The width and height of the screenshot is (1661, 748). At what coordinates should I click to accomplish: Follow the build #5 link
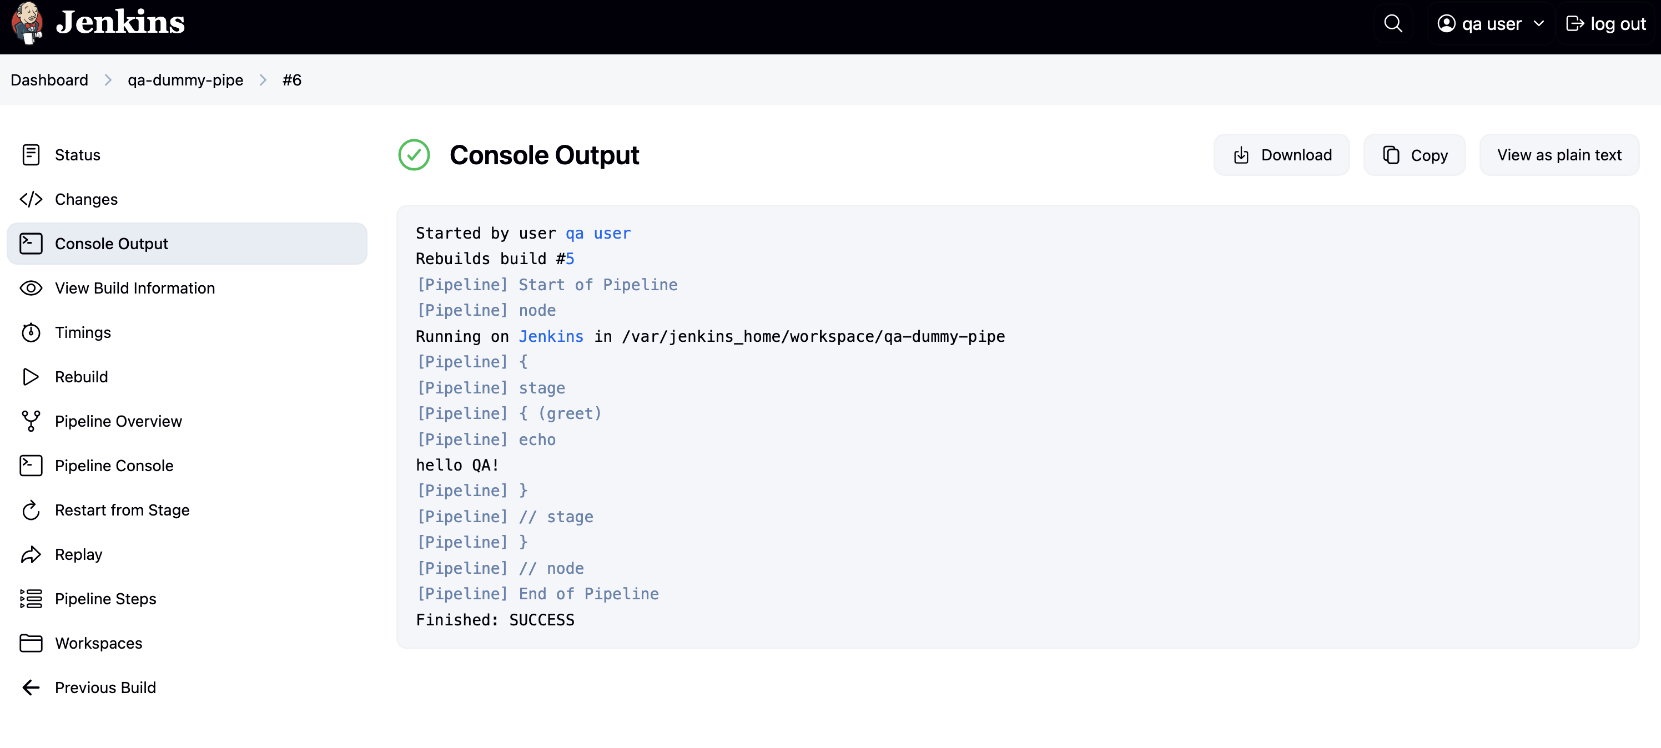[x=570, y=259]
